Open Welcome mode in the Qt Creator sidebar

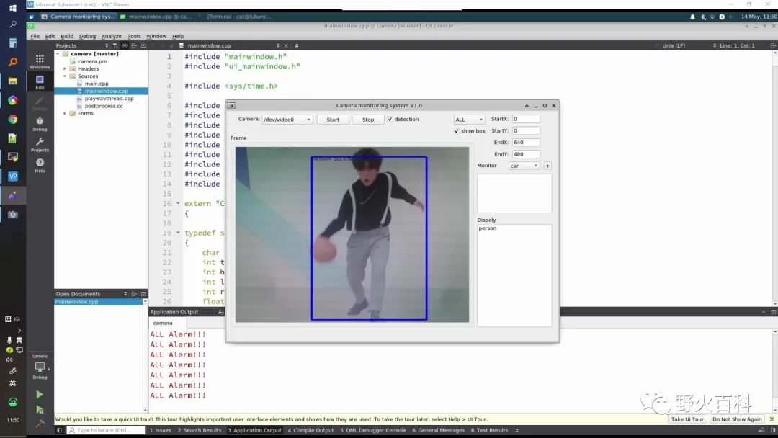coord(40,60)
